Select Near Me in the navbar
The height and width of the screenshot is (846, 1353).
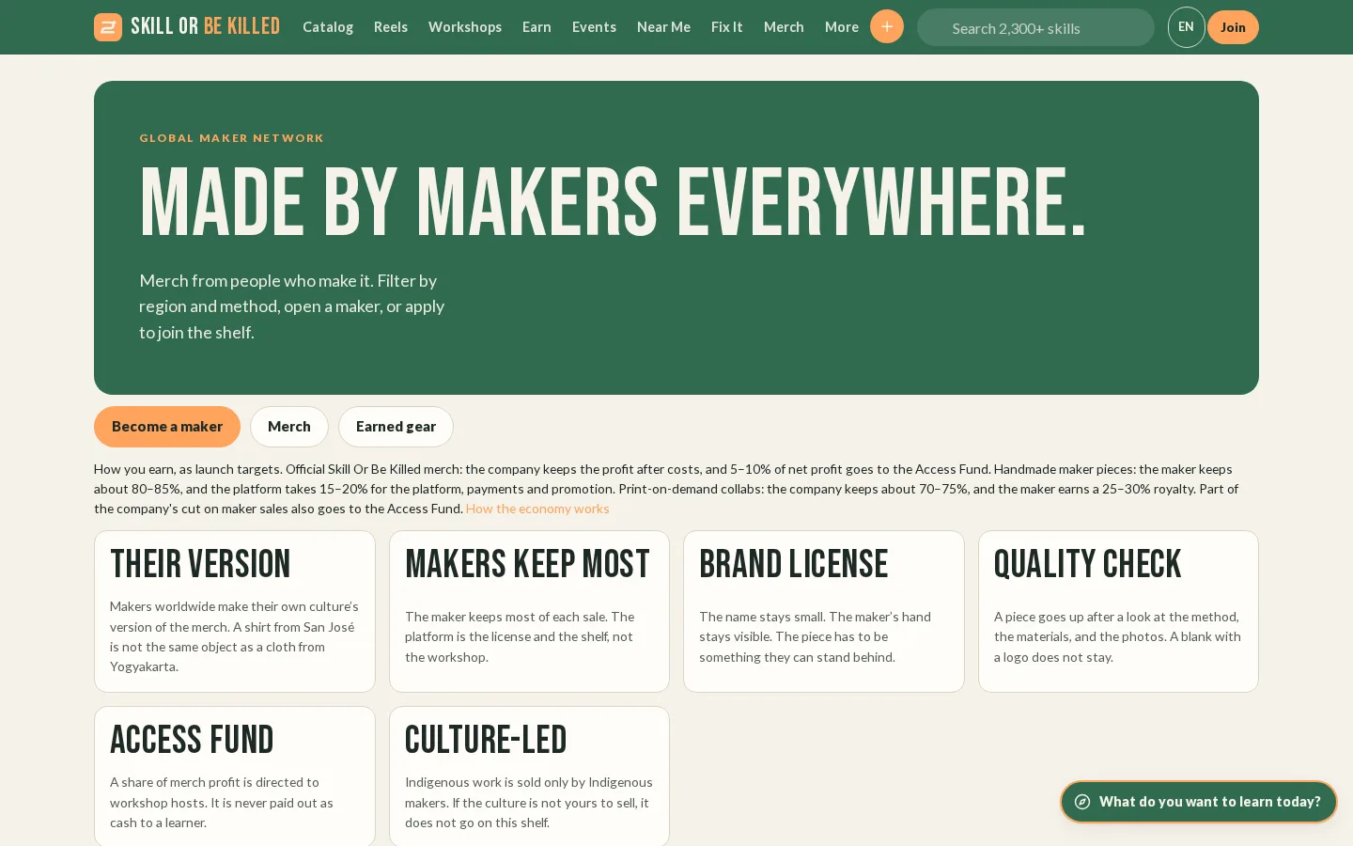(663, 27)
